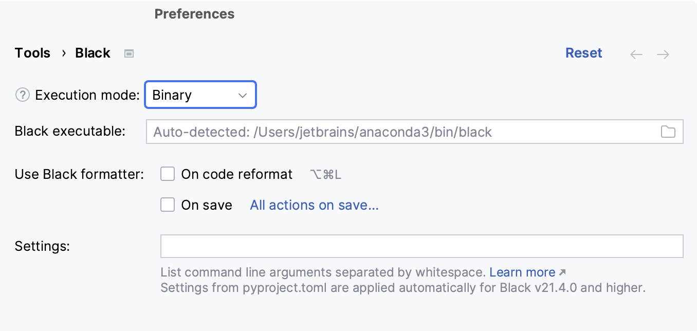Image resolution: width=697 pixels, height=331 pixels.
Task: Click the dropdown chevron in Execution mode selector
Action: tap(243, 95)
